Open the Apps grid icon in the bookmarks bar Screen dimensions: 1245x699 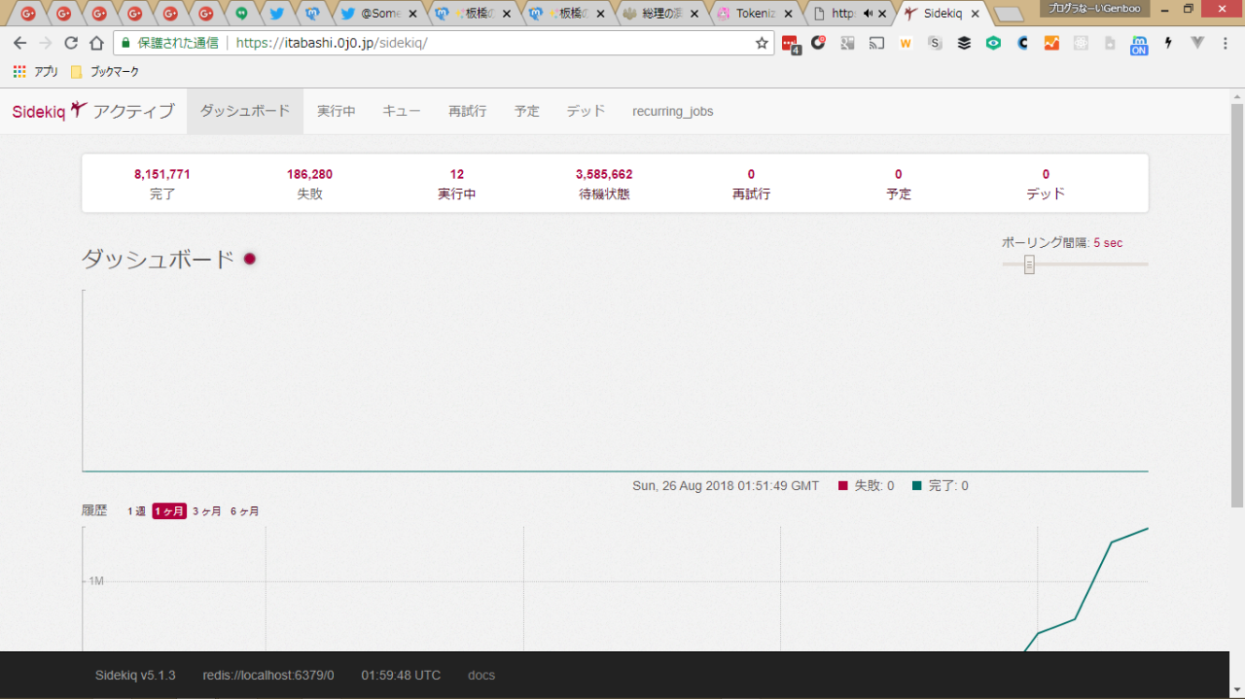19,72
